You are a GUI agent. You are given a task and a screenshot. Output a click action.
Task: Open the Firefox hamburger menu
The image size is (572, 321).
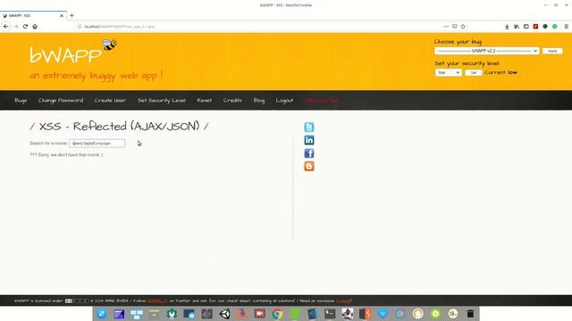tap(566, 27)
